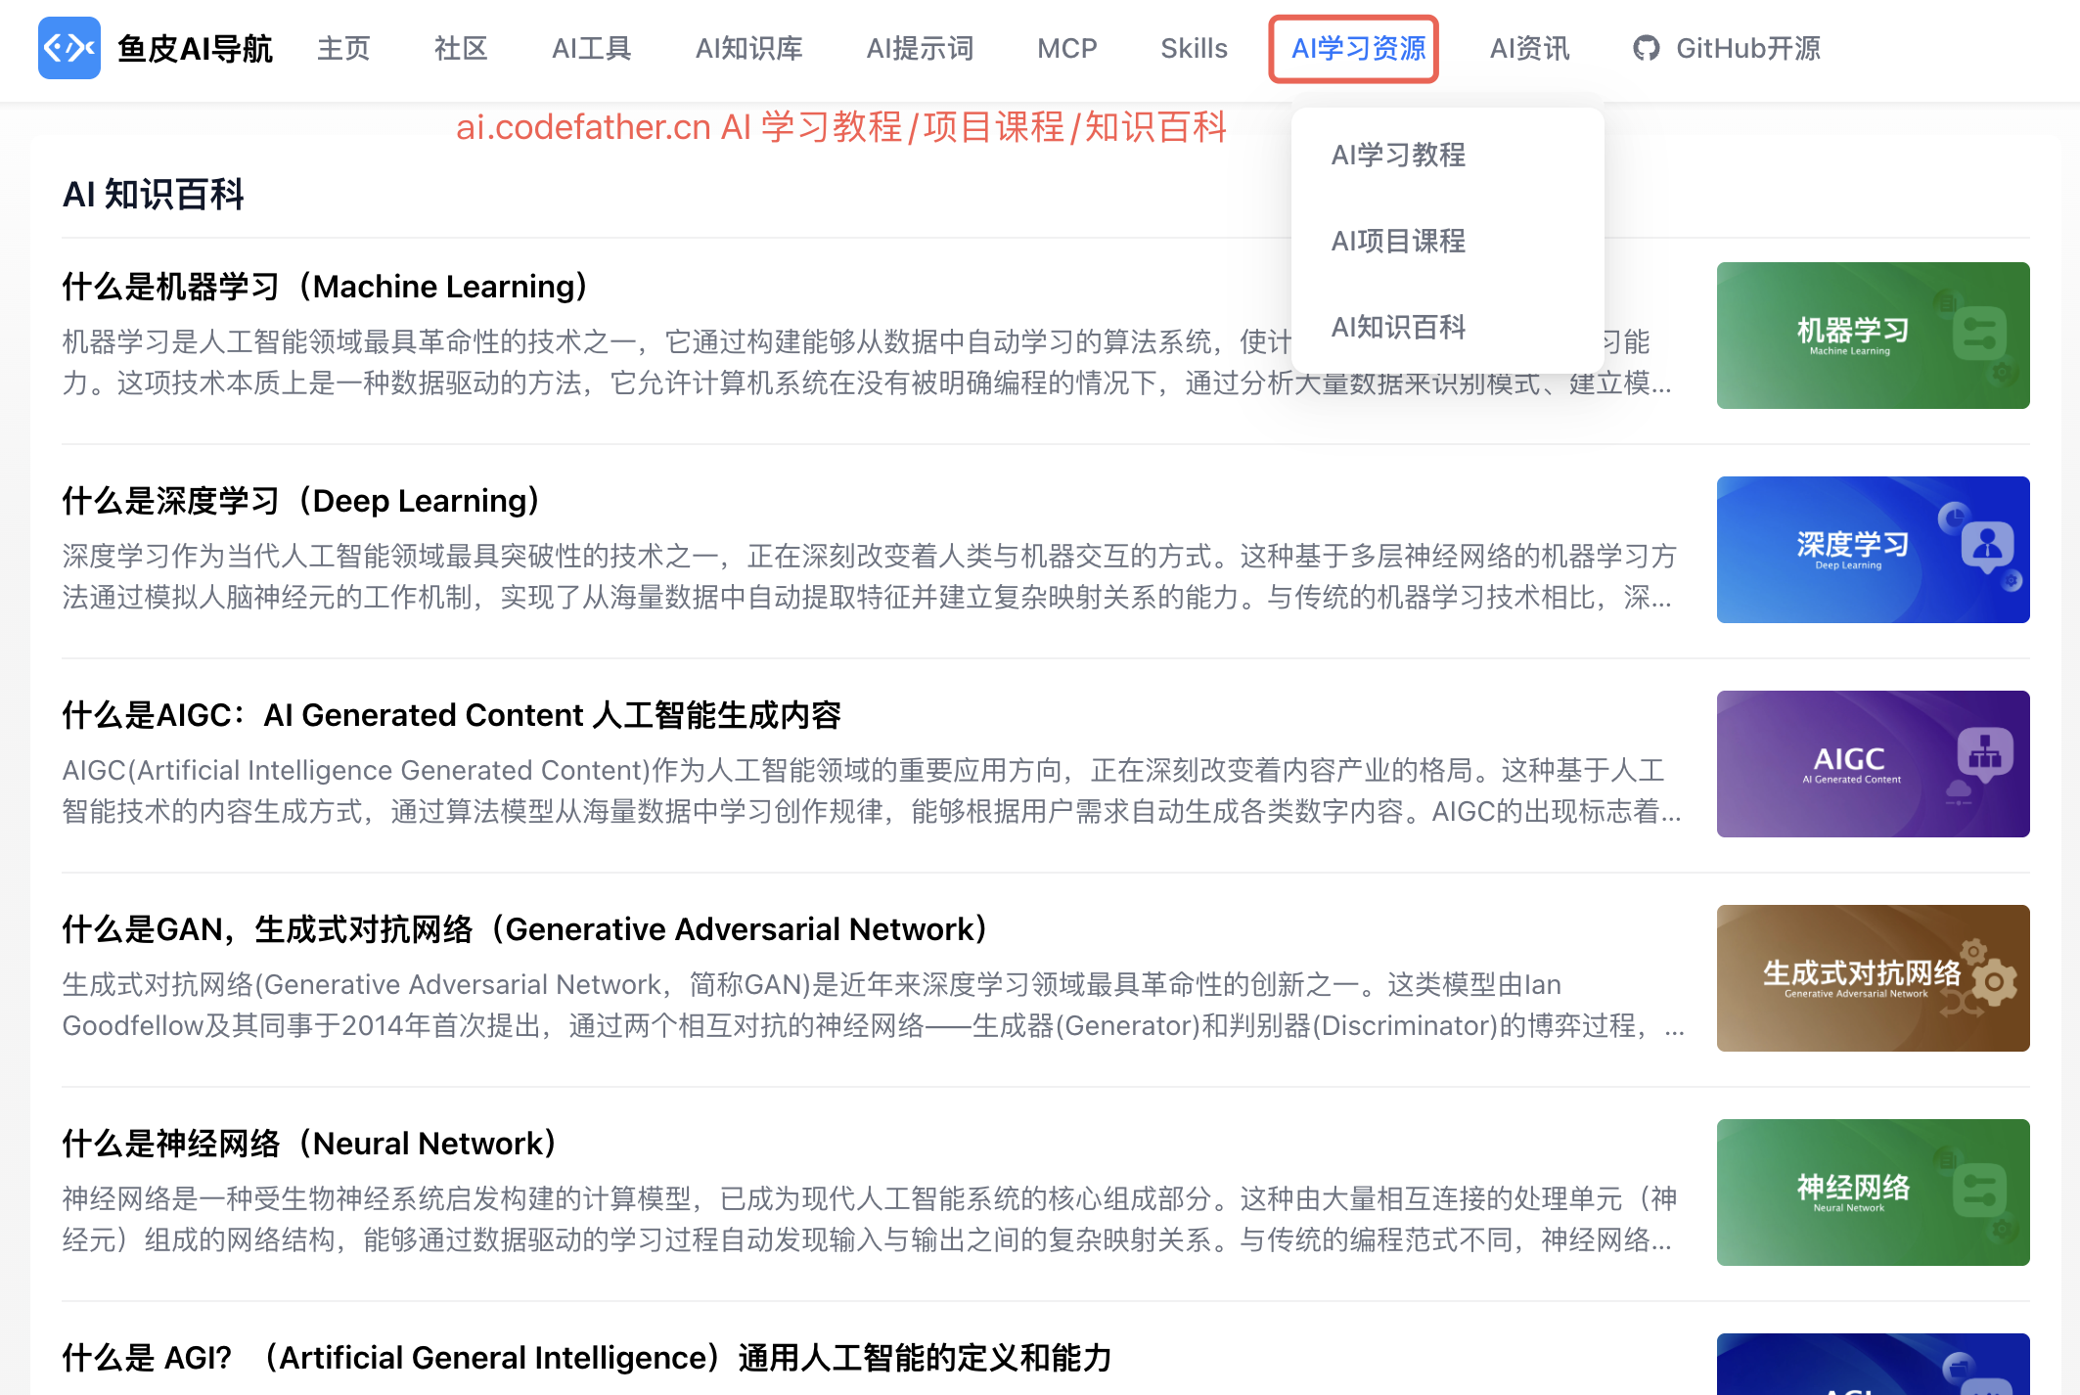Open the Skills navigation item
This screenshot has width=2080, height=1395.
tap(1193, 48)
